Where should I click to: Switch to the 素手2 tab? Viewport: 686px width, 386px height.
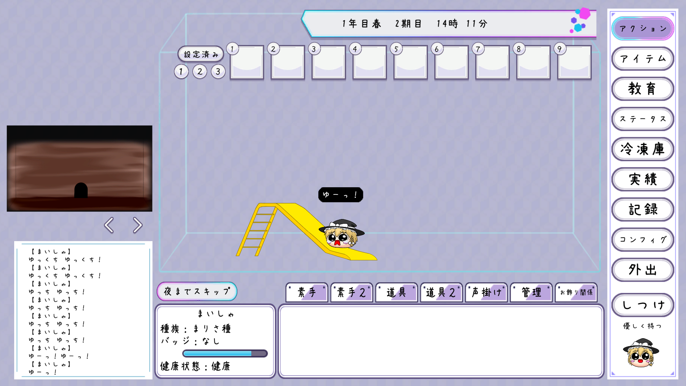coord(352,292)
